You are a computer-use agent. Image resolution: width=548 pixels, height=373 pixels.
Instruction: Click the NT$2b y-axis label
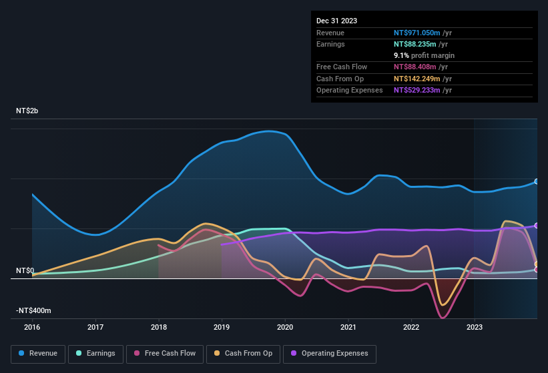pyautogui.click(x=27, y=111)
